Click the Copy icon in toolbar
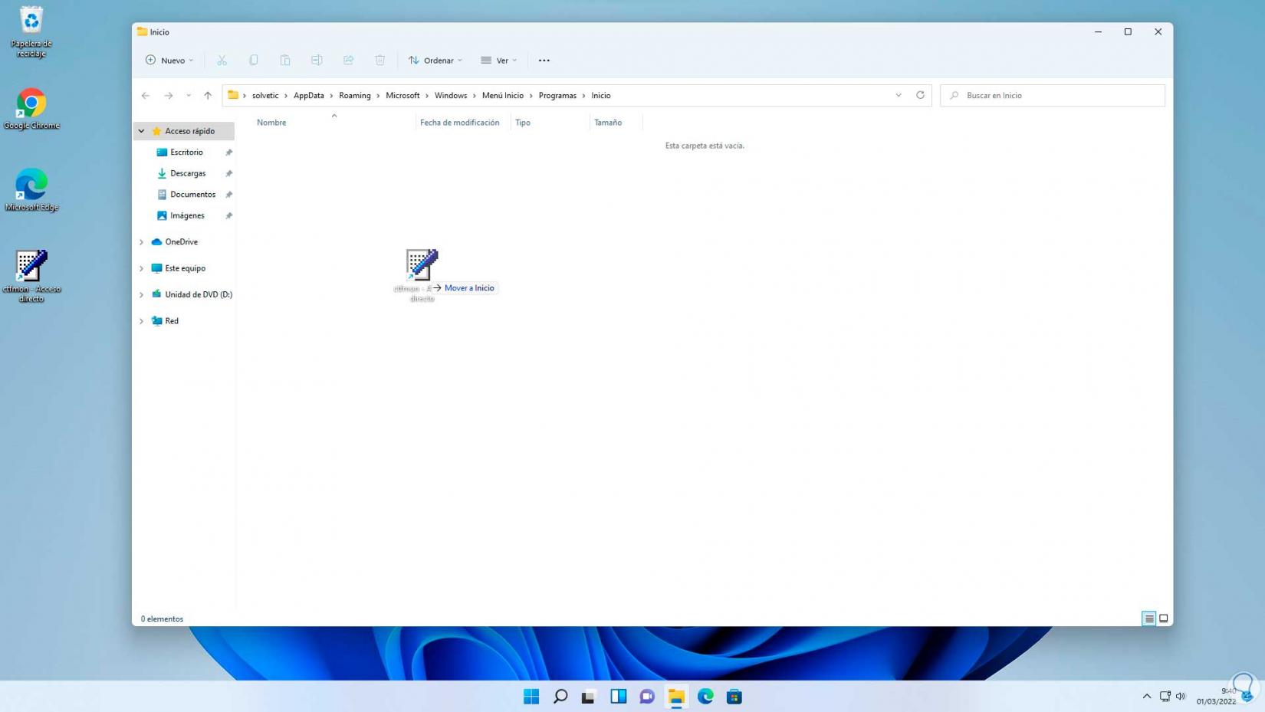This screenshot has width=1265, height=712. (x=254, y=61)
